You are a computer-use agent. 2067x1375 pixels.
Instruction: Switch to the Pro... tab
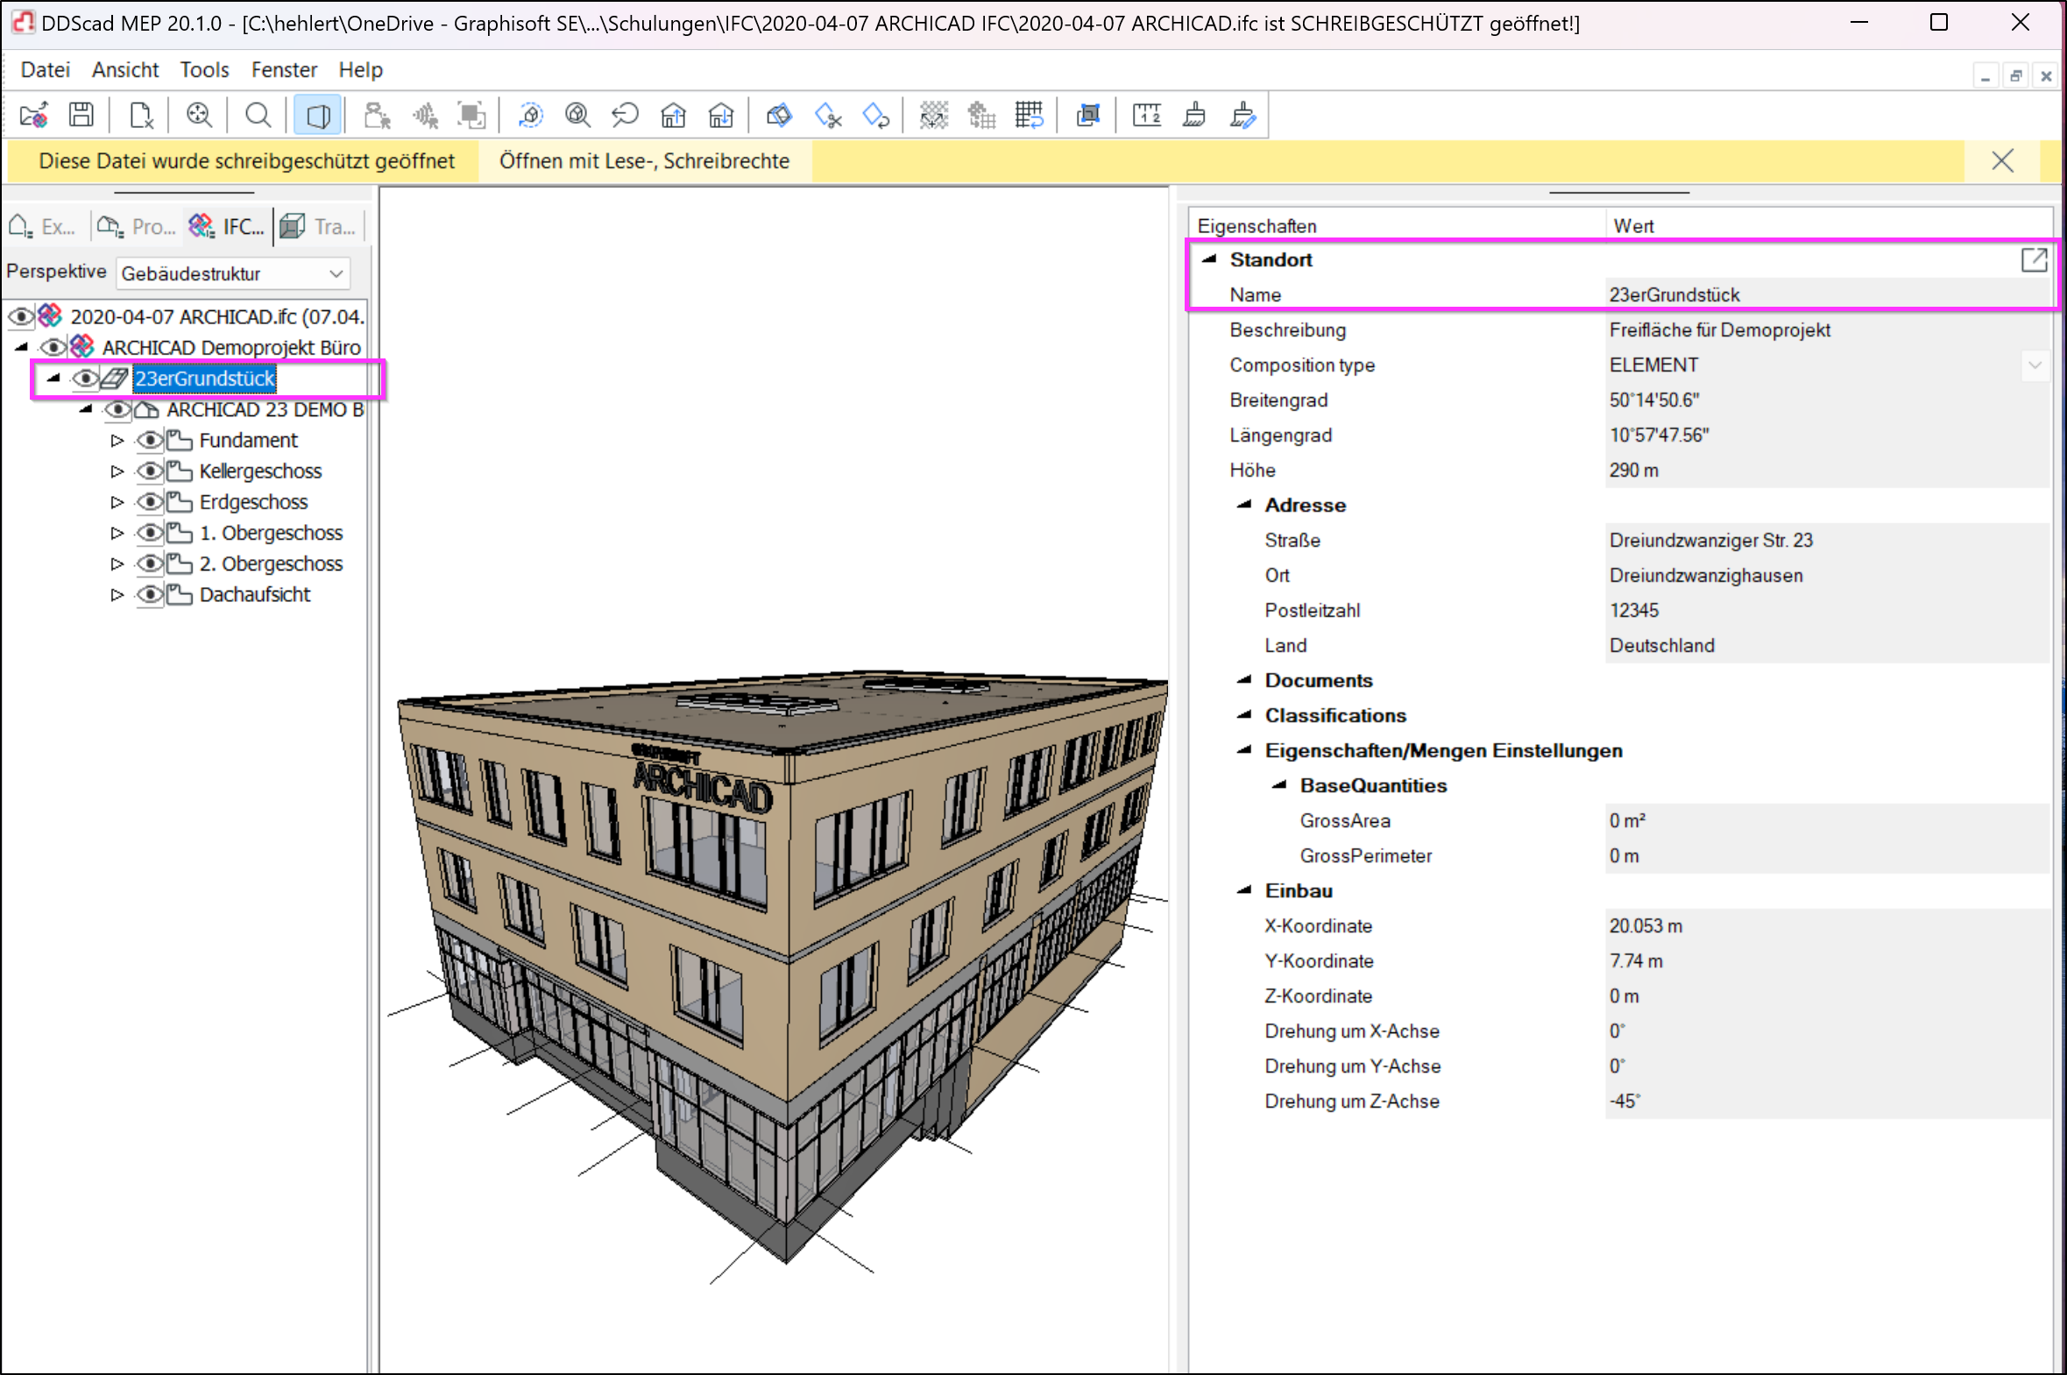137,226
